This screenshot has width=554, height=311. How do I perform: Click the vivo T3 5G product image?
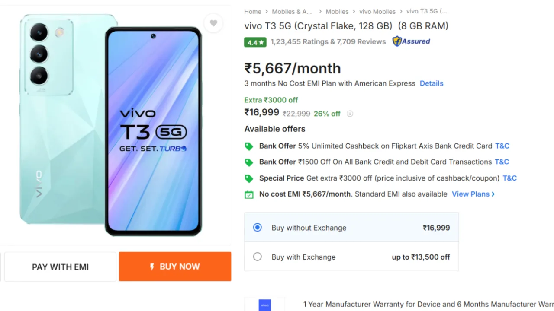click(x=111, y=125)
